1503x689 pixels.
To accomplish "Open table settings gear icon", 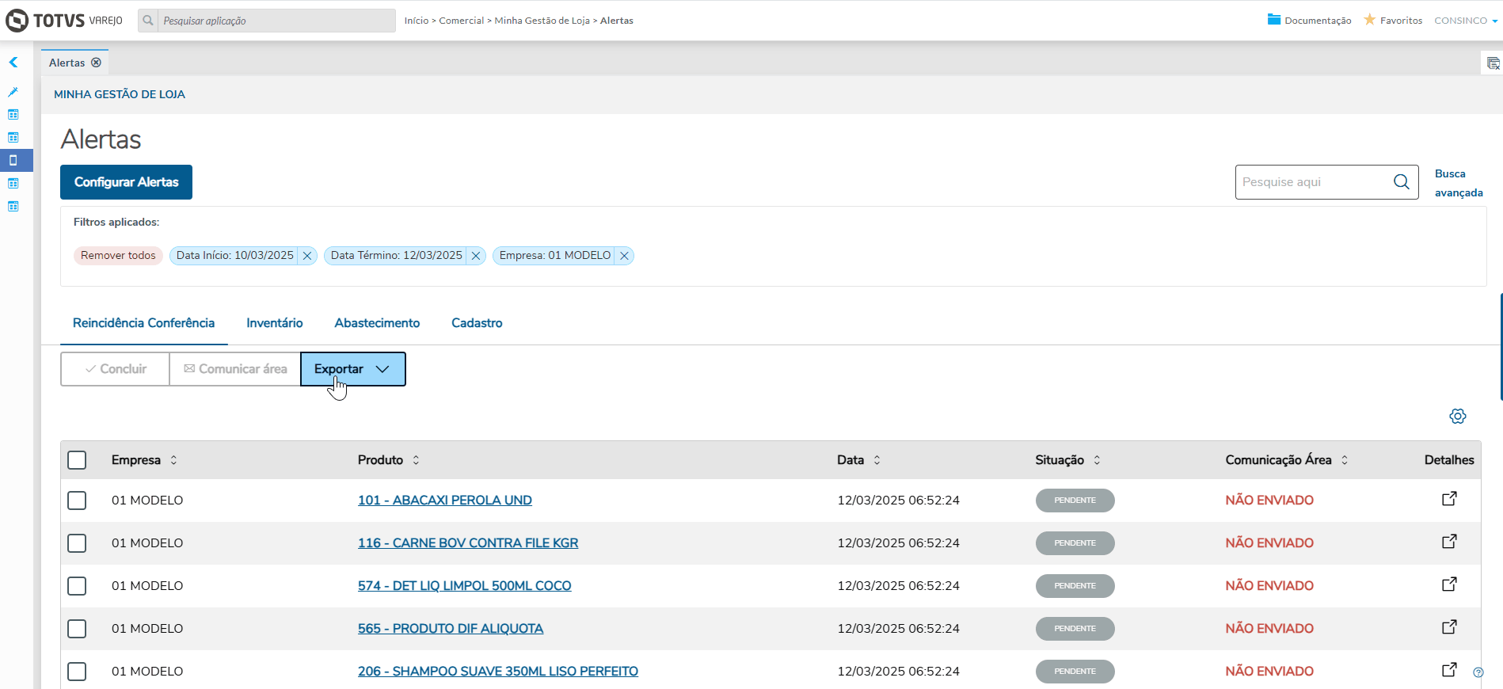I will pos(1458,417).
